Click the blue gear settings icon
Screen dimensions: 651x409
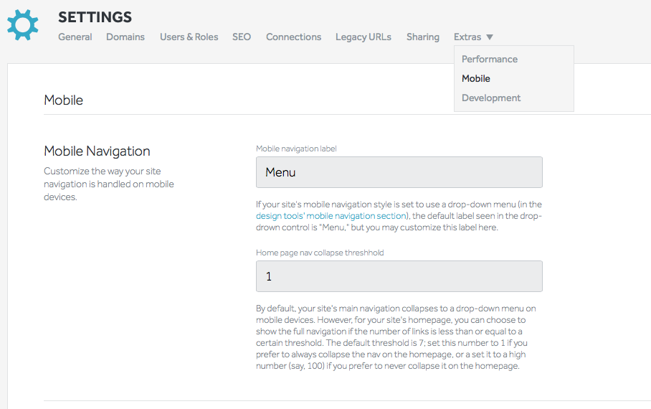coord(22,24)
